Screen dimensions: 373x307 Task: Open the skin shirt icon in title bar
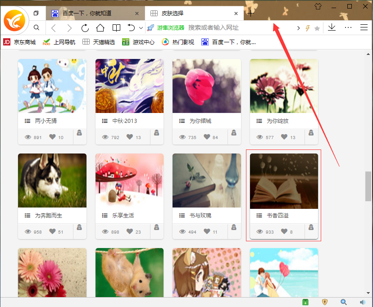tap(318, 6)
